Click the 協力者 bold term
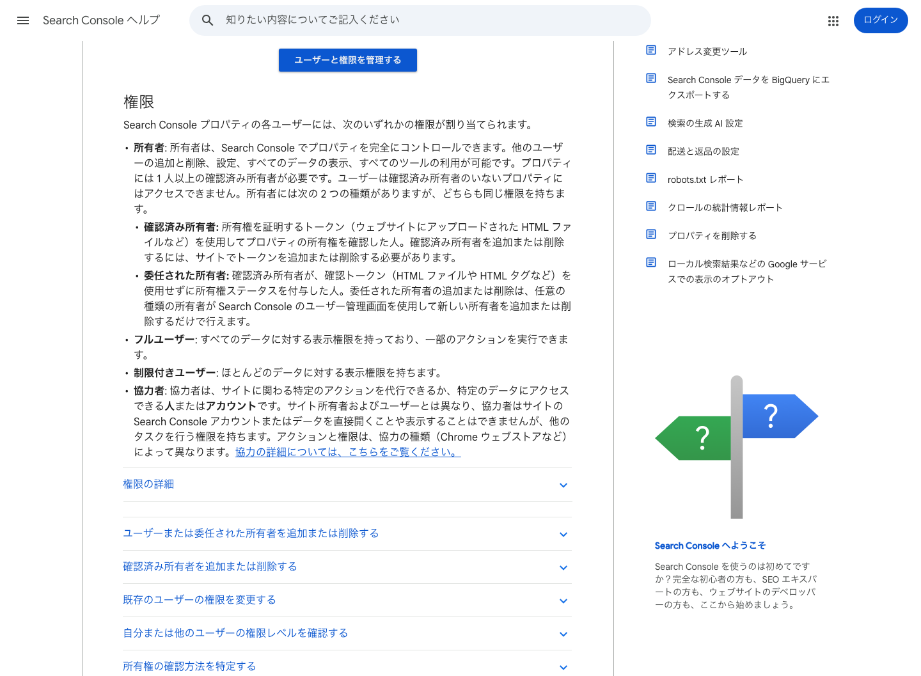The height and width of the screenshot is (676, 921). pyautogui.click(x=149, y=391)
